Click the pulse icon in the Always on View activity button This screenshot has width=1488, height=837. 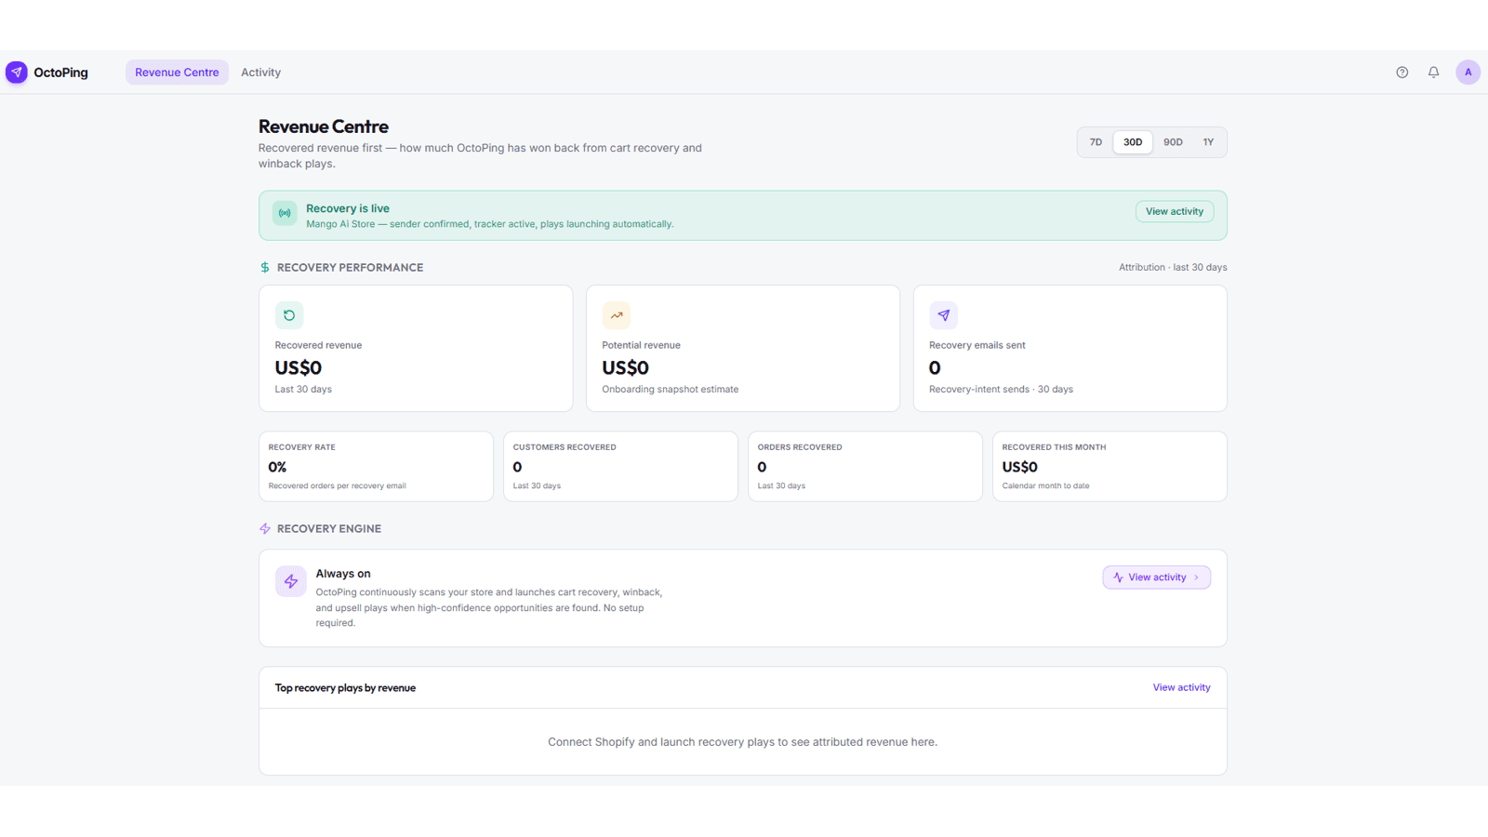[x=1118, y=578]
